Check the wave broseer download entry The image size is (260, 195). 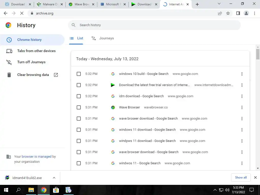[79, 119]
